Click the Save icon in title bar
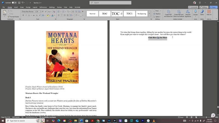The image size is (219, 123). 19,3
